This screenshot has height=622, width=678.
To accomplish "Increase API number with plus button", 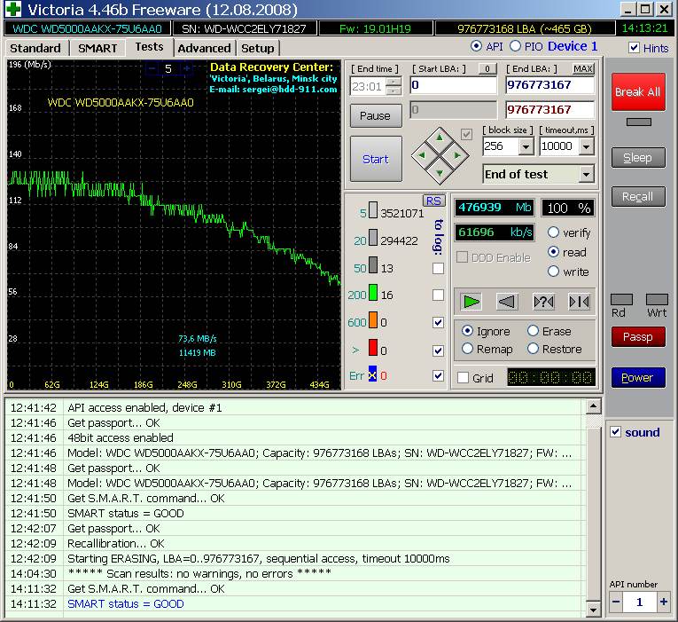I will [663, 602].
